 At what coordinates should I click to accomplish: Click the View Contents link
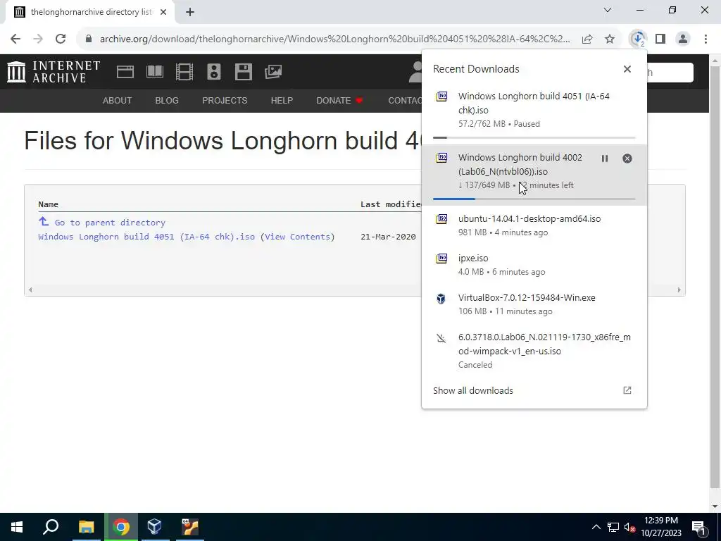[x=298, y=237]
